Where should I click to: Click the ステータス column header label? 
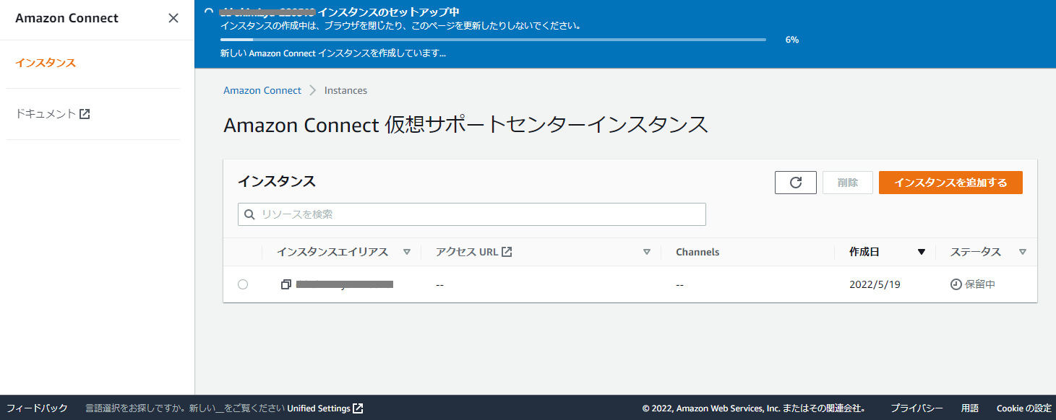point(976,252)
